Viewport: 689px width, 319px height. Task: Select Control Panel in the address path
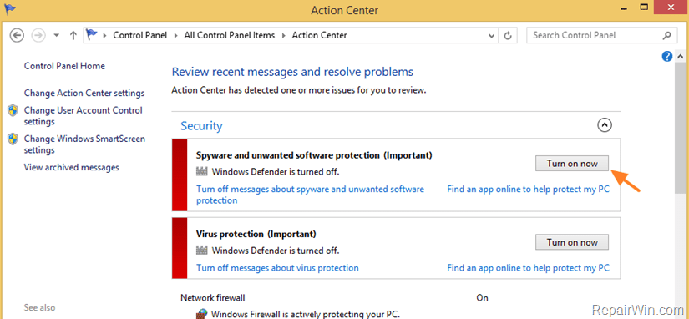coord(139,35)
